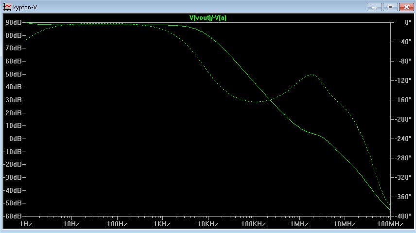This screenshot has height=233, width=416.
Task: Click the -120° phase axis label
Action: [x=403, y=81]
